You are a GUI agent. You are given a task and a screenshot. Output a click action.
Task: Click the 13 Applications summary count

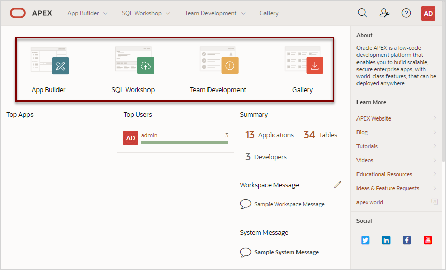[270, 135]
